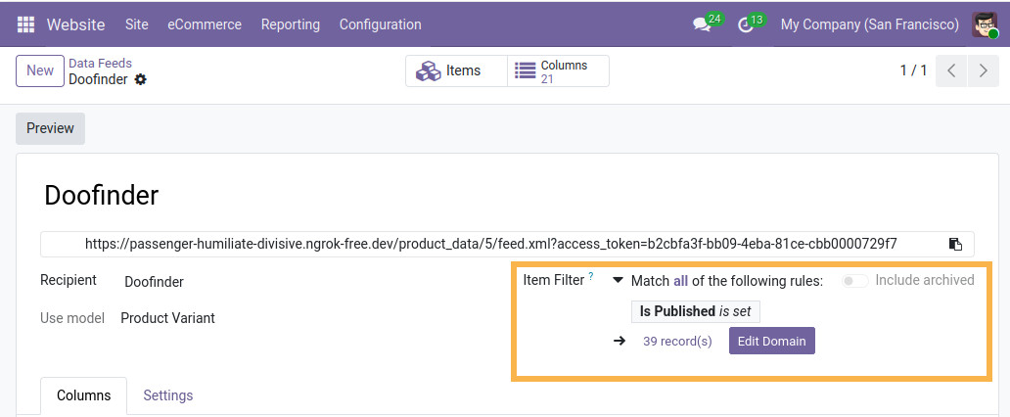Screen dimensions: 1010x417
Task: Switch to the Settings tab
Action: (x=168, y=395)
